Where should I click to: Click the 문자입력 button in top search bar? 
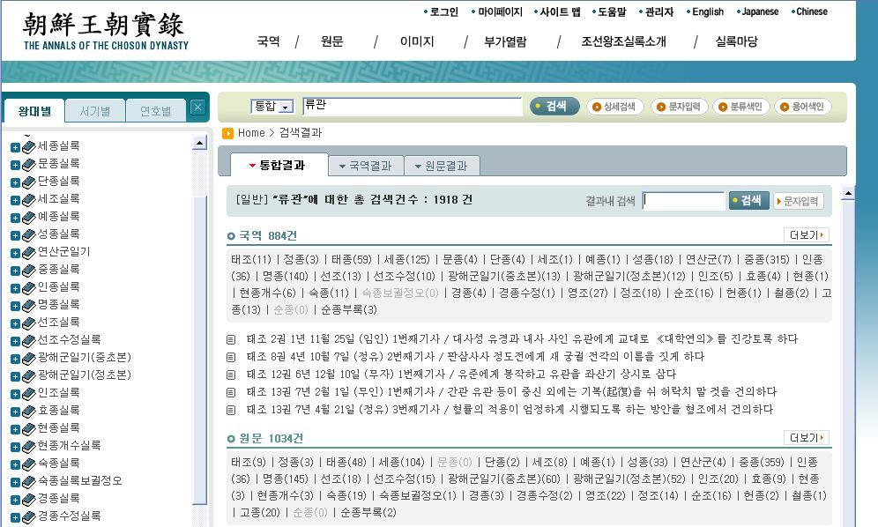[x=680, y=107]
